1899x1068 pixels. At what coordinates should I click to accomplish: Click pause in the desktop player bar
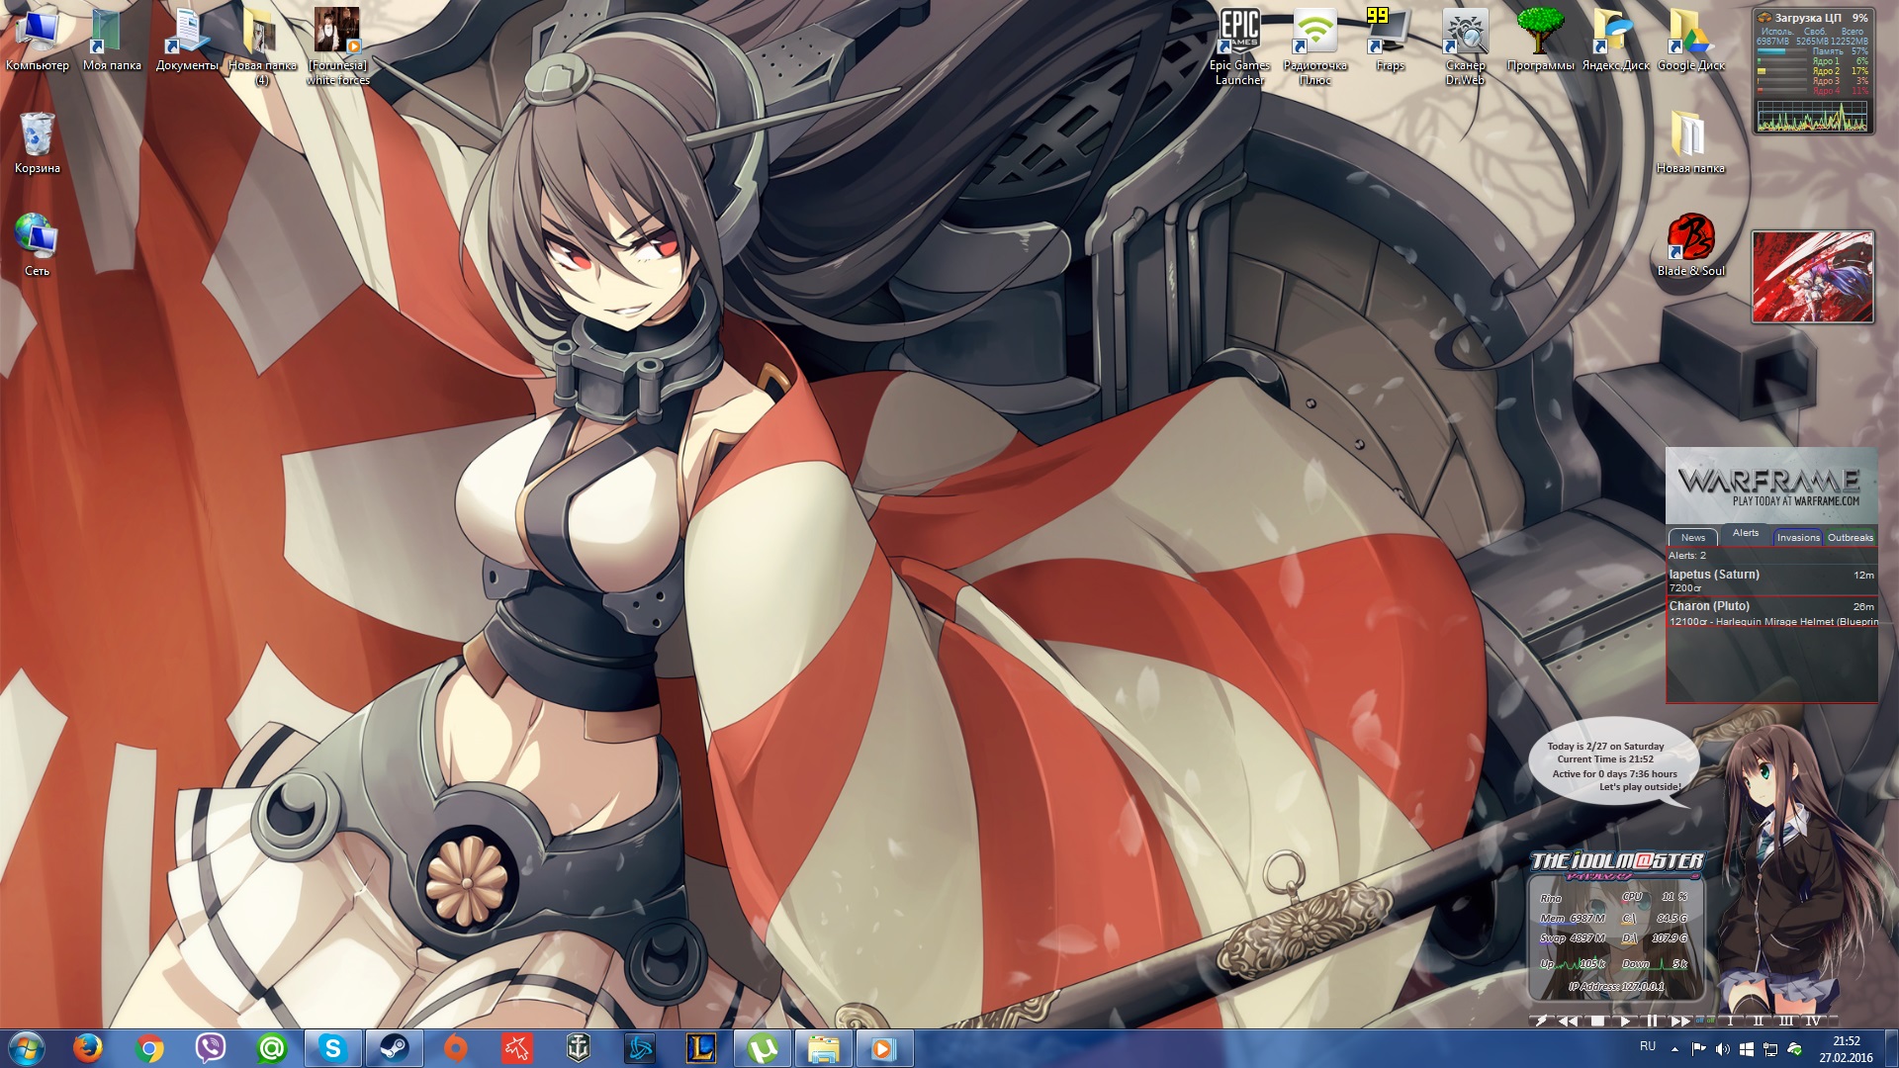pyautogui.click(x=1653, y=1021)
